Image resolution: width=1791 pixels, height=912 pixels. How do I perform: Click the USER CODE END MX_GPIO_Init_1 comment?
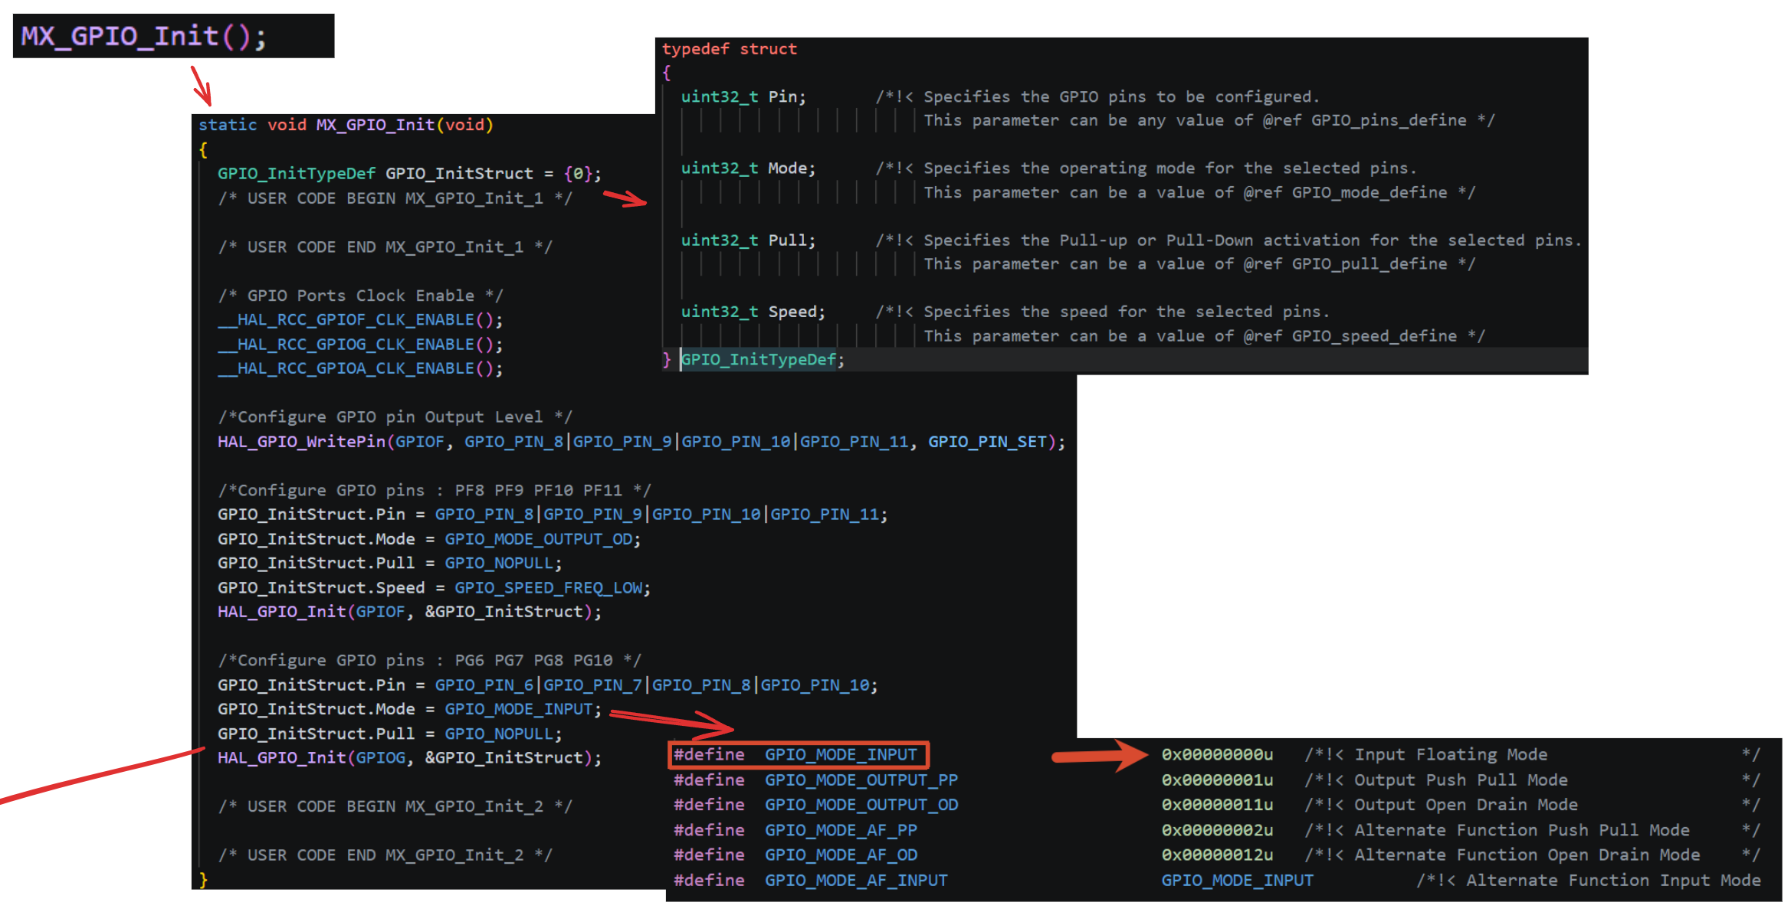tap(385, 247)
